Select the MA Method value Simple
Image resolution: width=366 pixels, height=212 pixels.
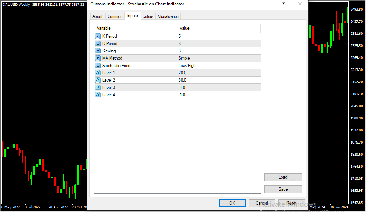tap(184, 58)
